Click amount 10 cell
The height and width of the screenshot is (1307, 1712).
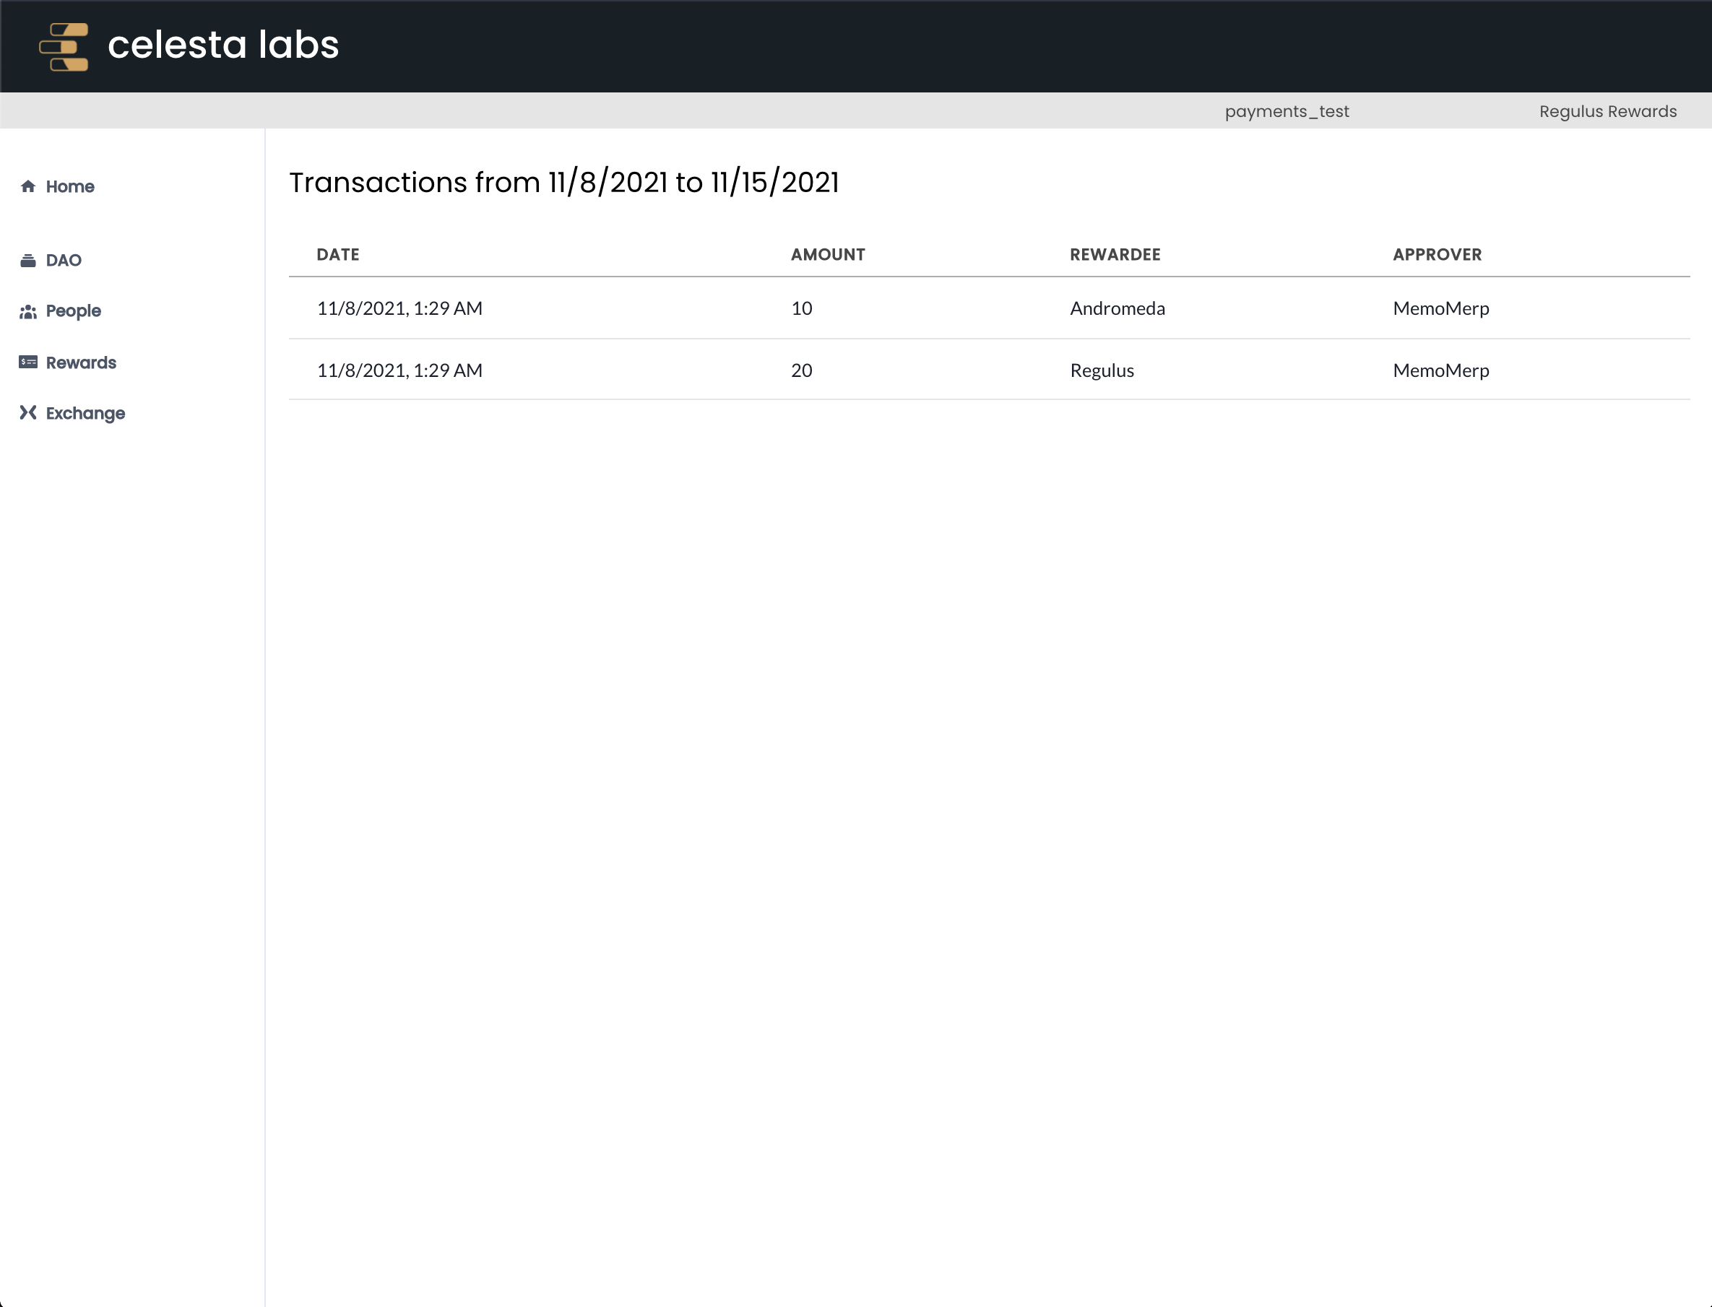(x=802, y=309)
